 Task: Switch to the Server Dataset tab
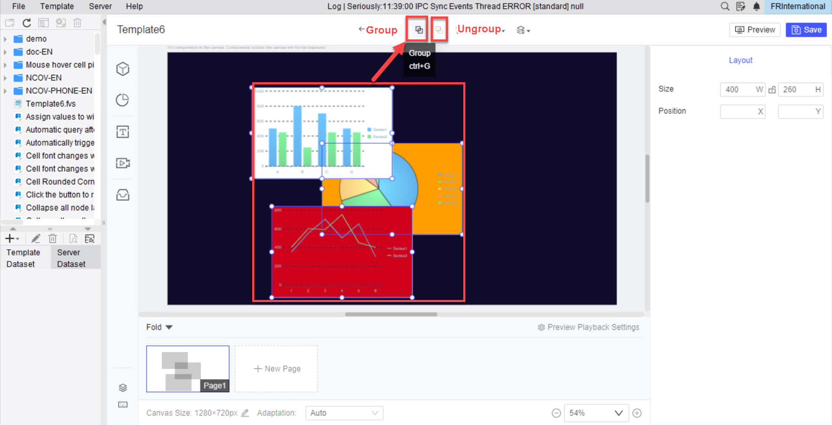pos(75,258)
